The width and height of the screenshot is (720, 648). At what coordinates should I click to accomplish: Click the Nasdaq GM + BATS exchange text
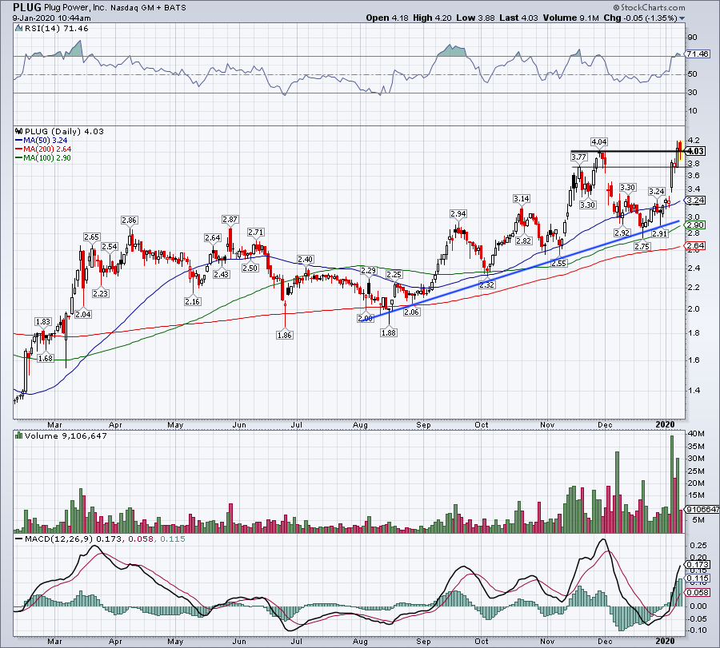click(x=148, y=8)
